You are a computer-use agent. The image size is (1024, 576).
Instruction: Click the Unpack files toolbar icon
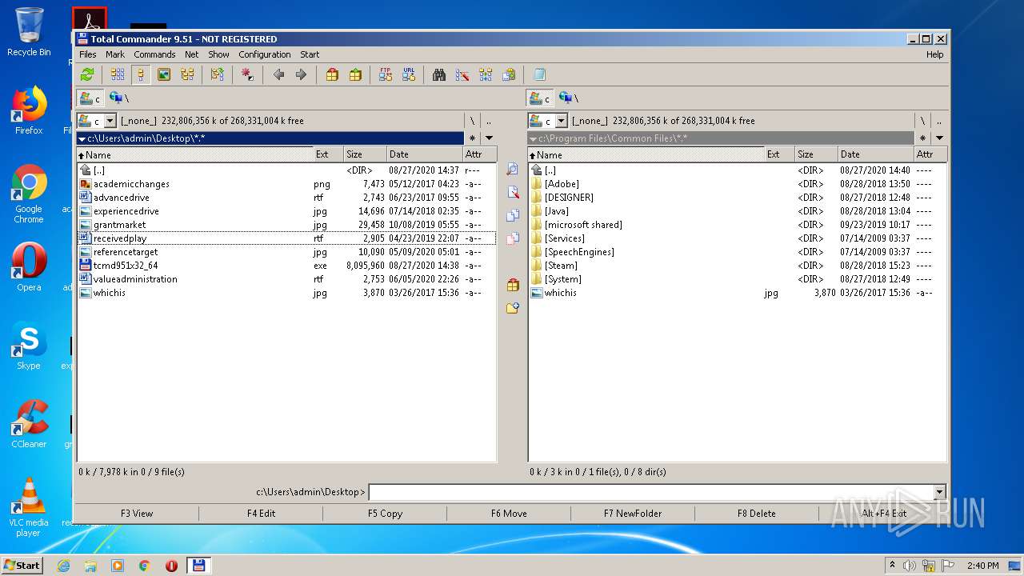[x=355, y=74]
